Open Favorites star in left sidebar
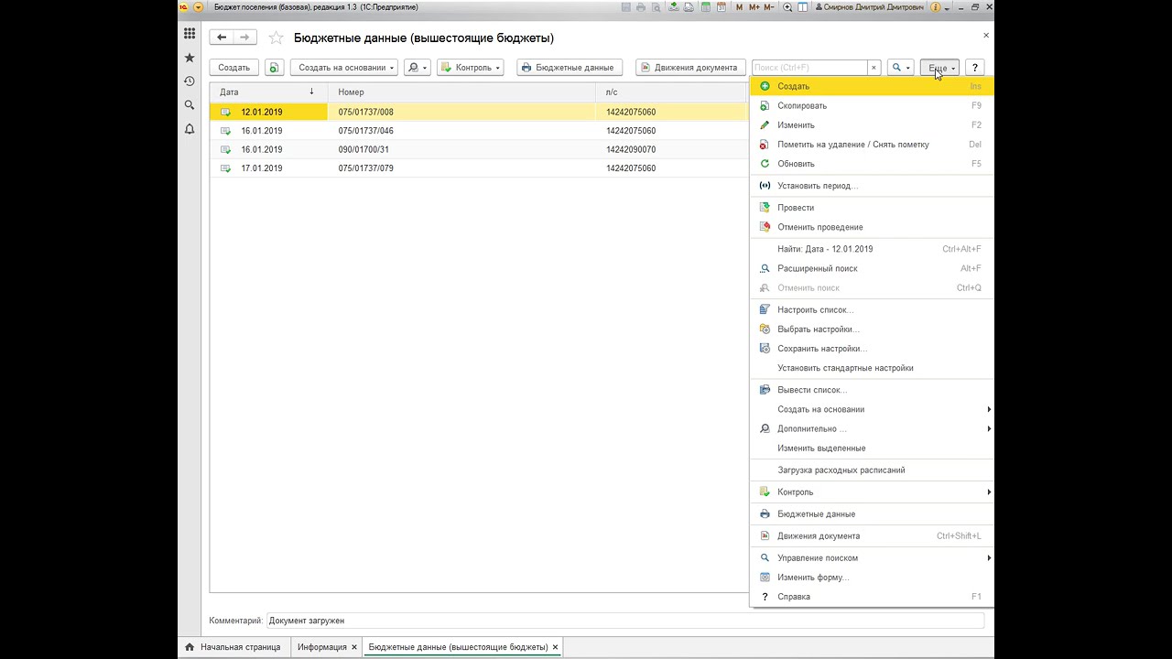Viewport: 1172px width, 659px height. (190, 58)
